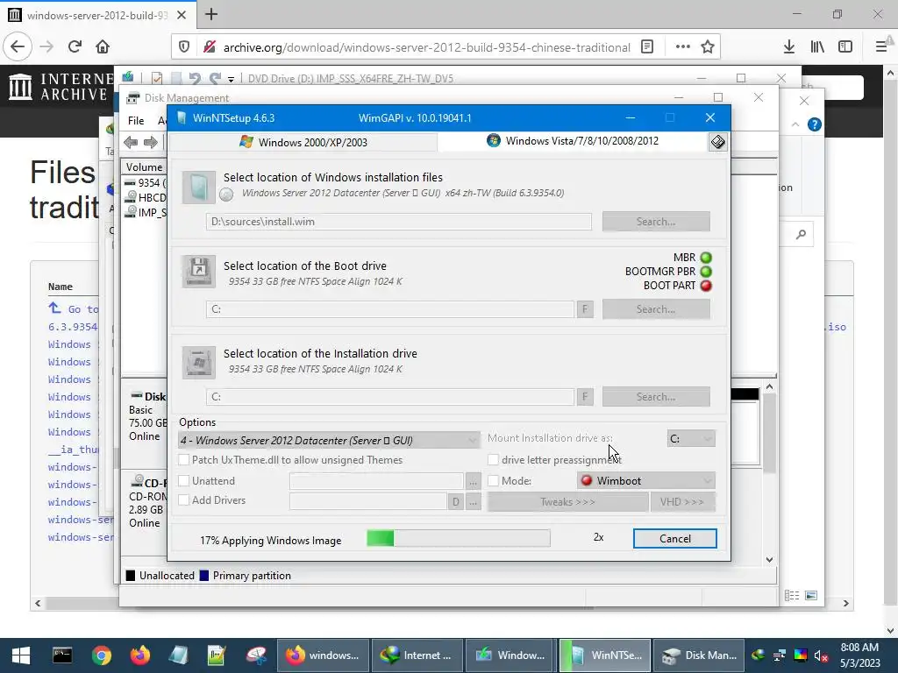898x673 pixels.
Task: Click the Add Drivers D button
Action: (x=455, y=502)
